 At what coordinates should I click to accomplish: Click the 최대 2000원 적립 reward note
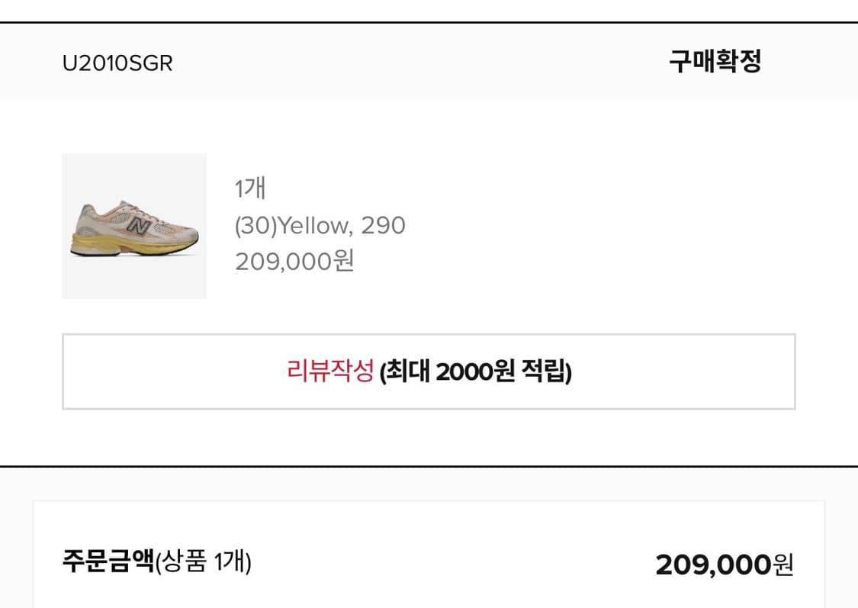(x=475, y=372)
